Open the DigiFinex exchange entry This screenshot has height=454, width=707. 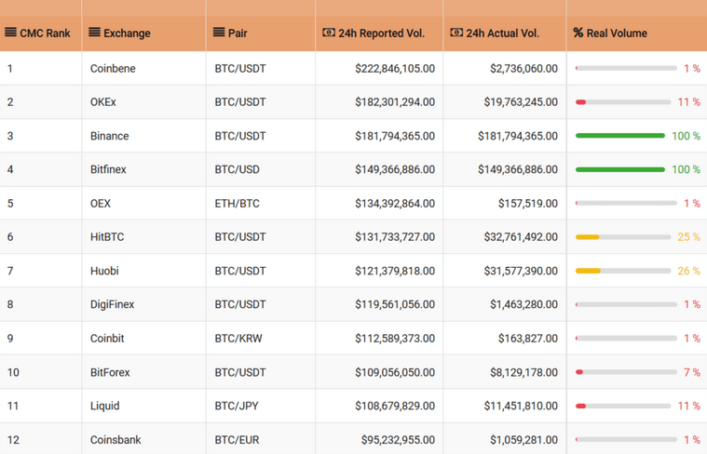coord(112,304)
